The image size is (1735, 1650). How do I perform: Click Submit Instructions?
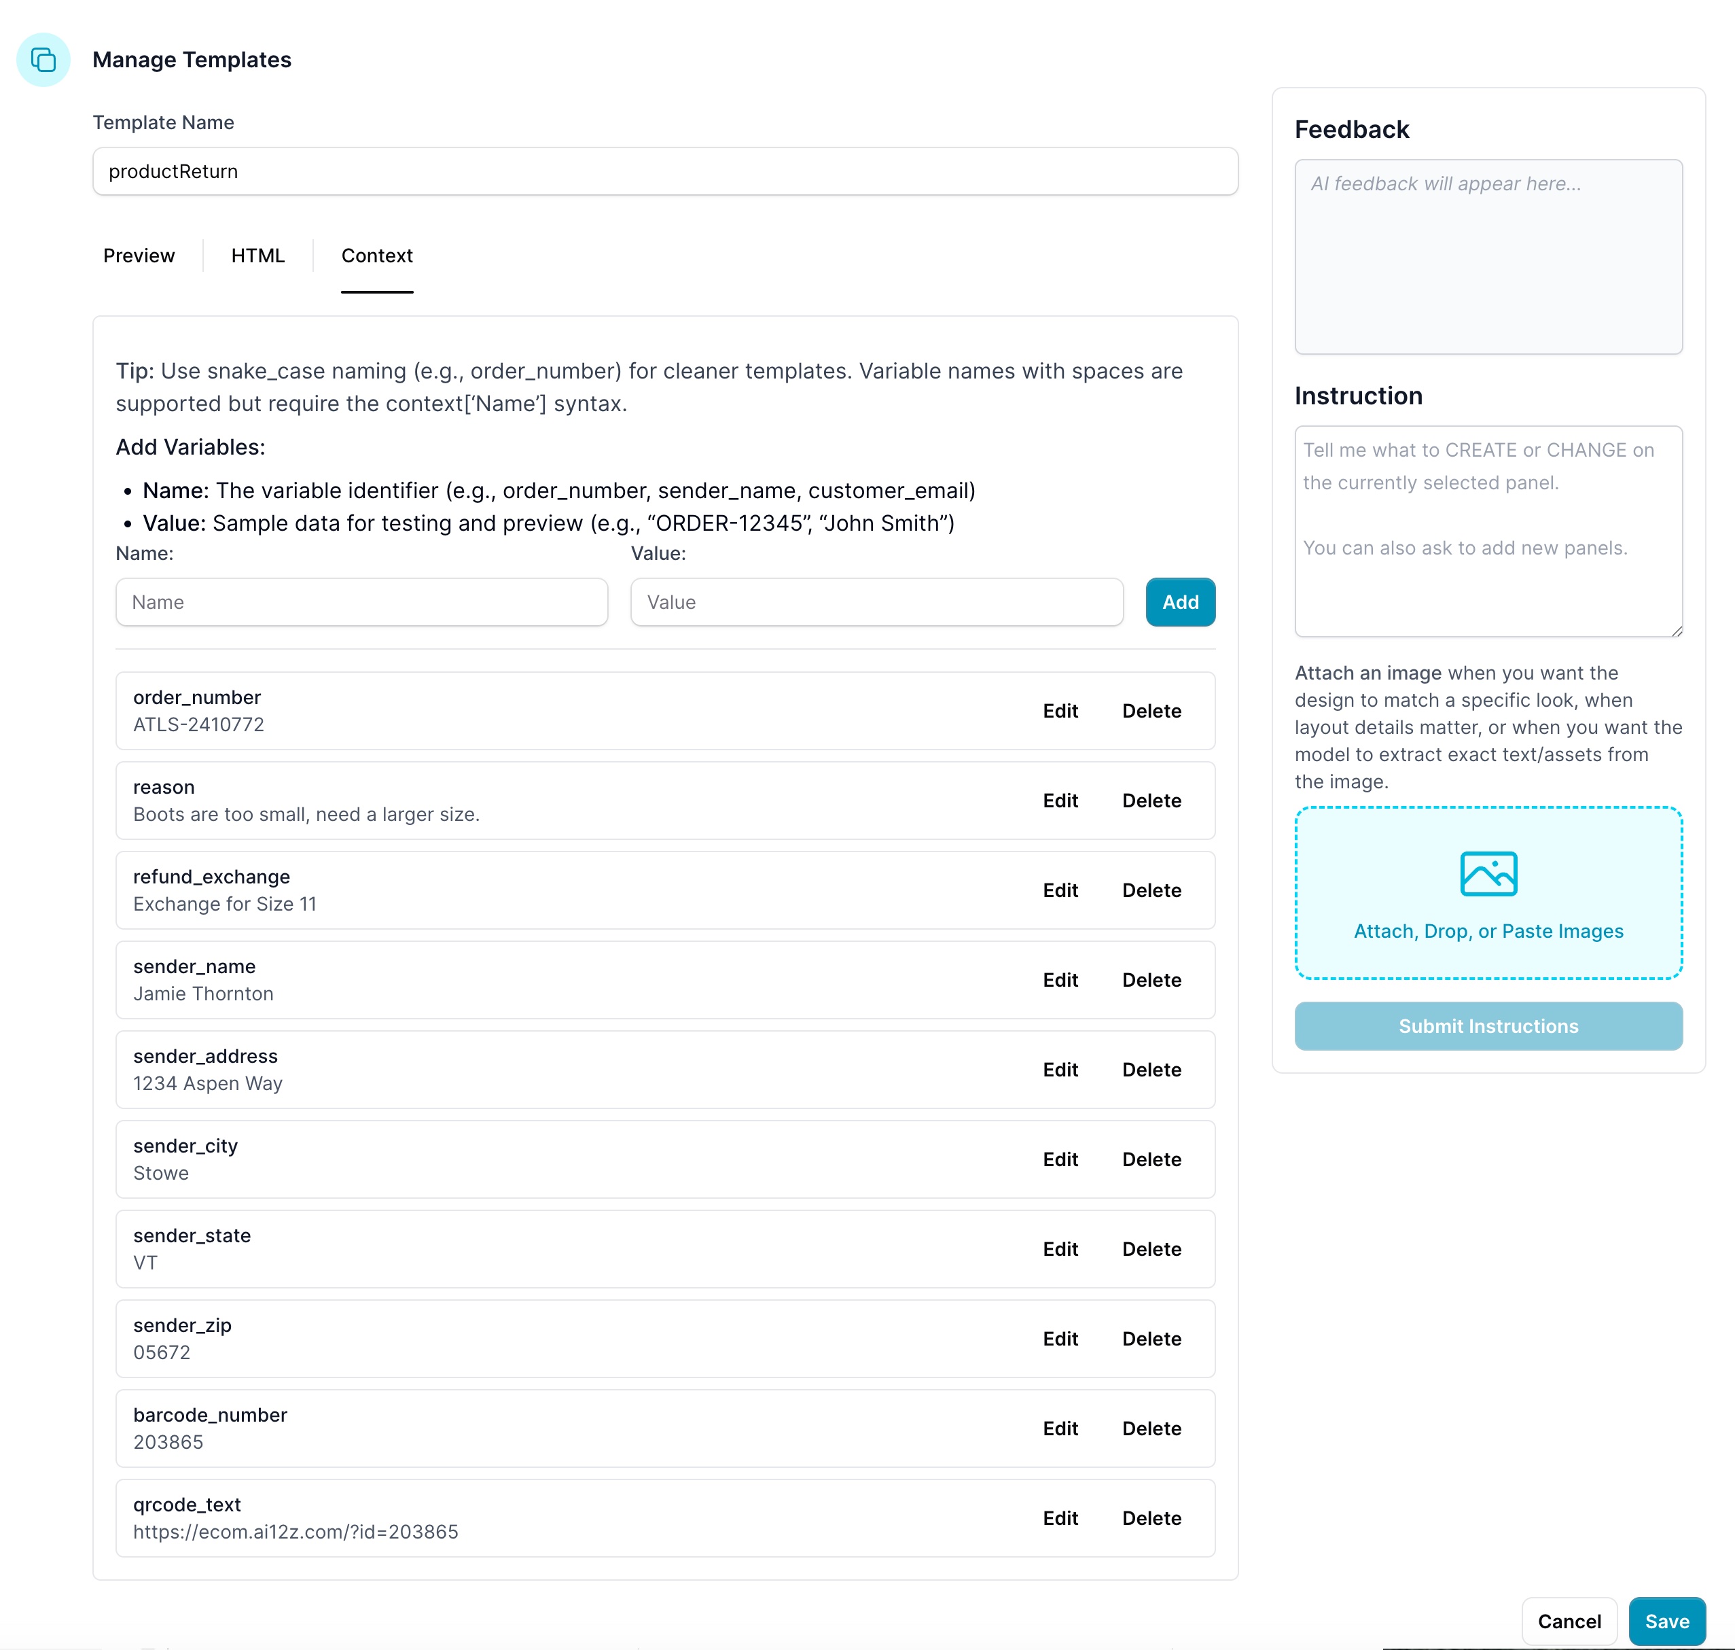1488,1025
